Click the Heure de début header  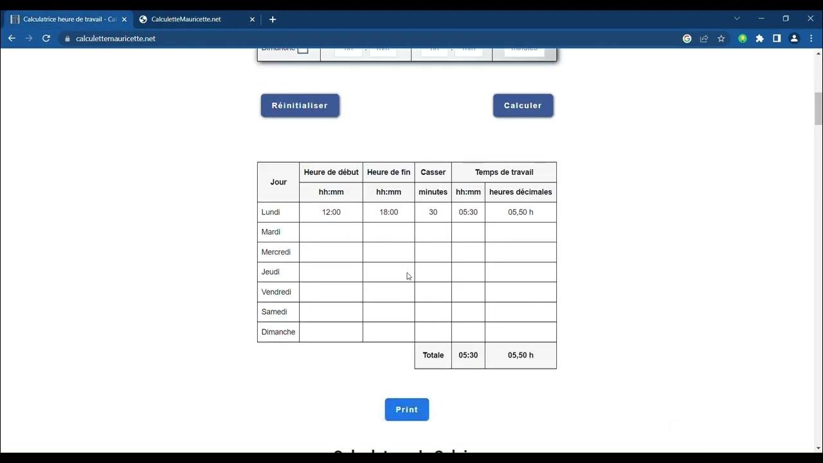331,172
